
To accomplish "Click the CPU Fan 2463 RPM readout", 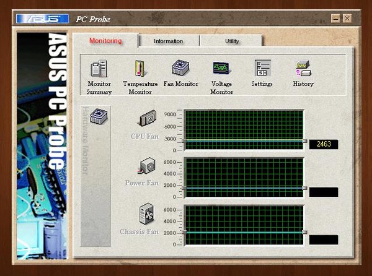I will click(x=324, y=144).
